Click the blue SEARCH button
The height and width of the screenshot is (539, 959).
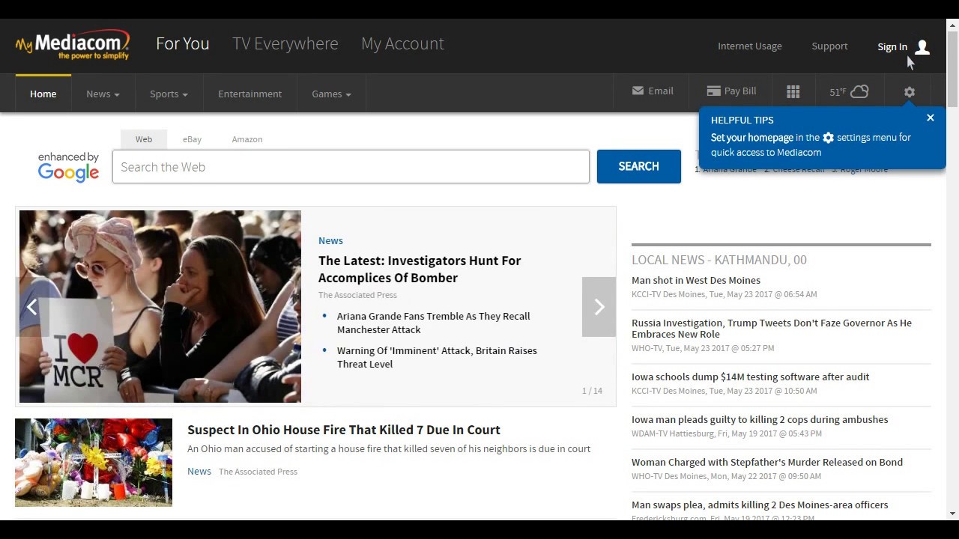pos(639,166)
